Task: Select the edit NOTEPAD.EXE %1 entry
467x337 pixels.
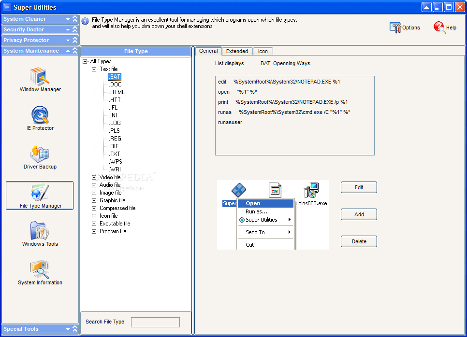Action: tap(279, 82)
